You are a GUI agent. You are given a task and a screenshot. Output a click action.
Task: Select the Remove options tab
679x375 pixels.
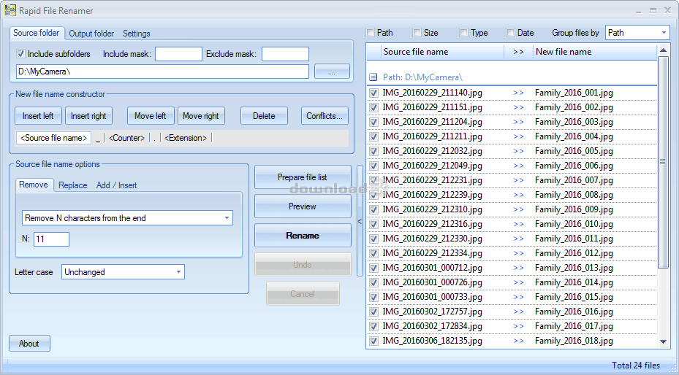click(34, 185)
